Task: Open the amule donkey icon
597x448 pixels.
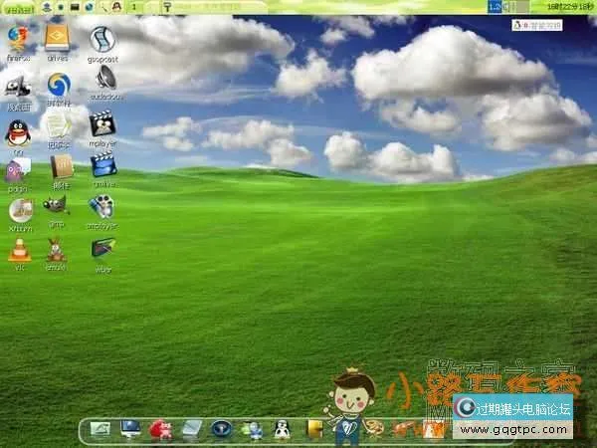Action: [56, 250]
